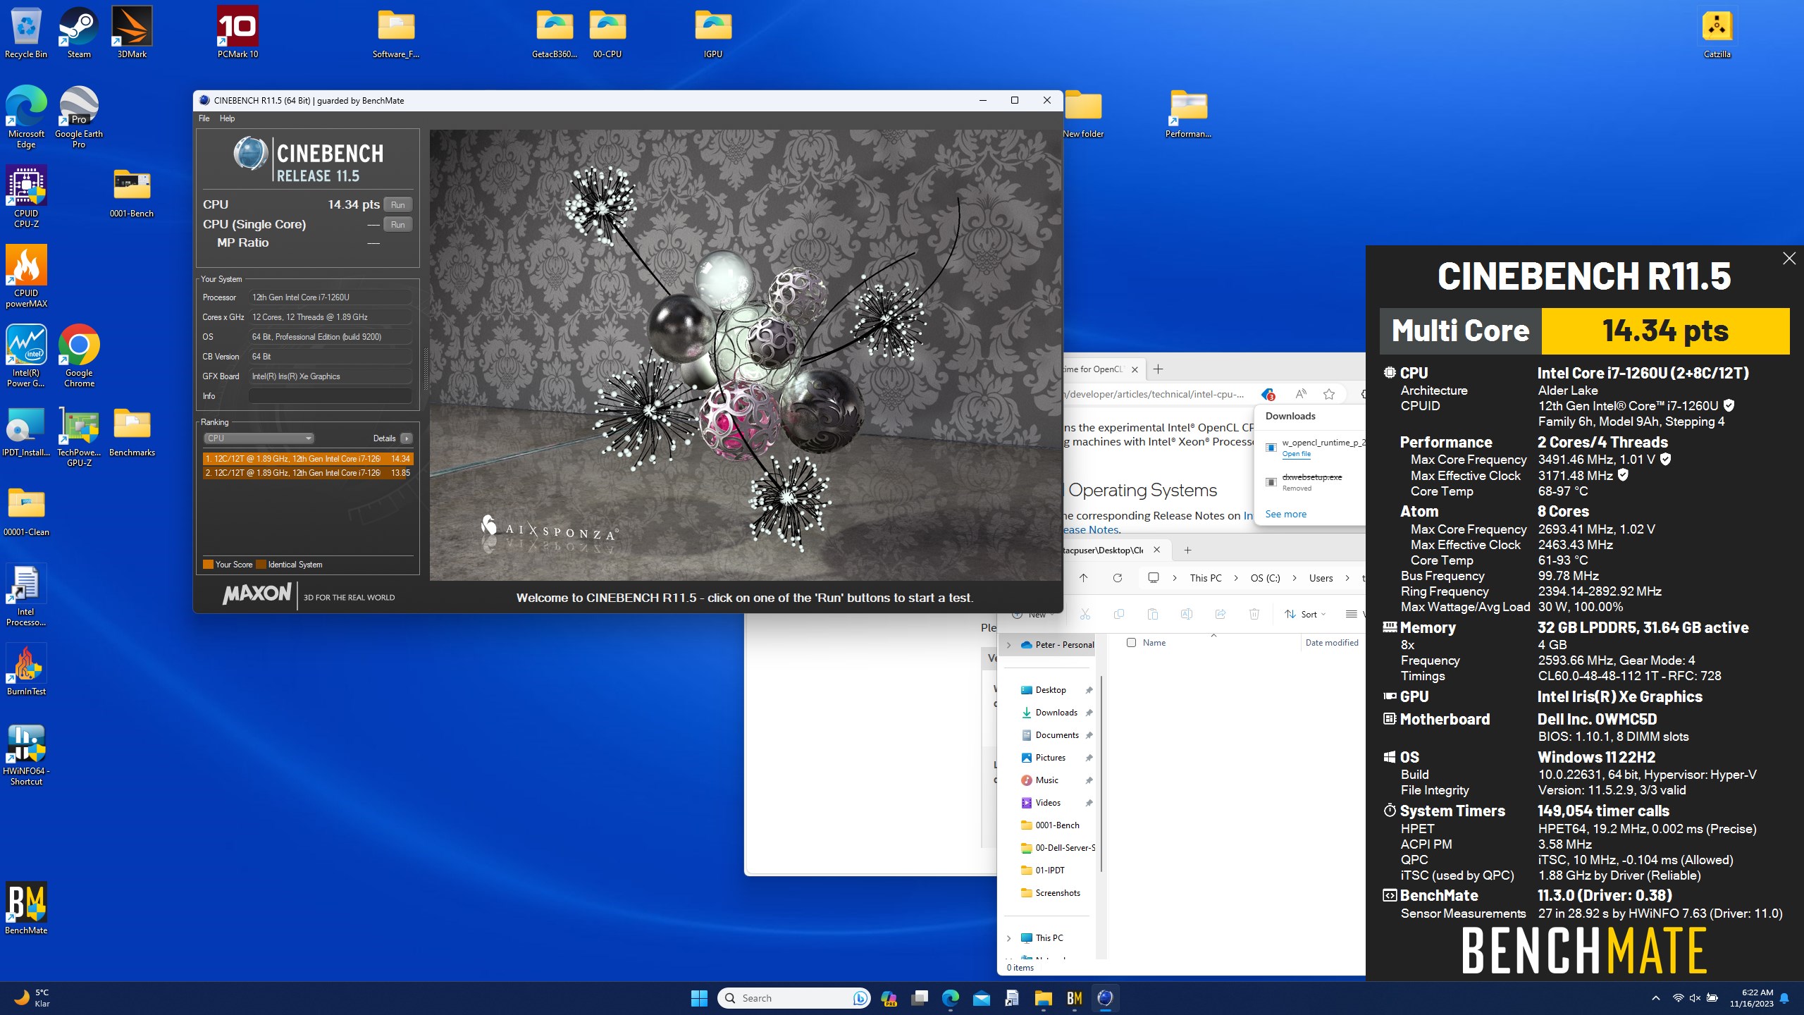Image resolution: width=1804 pixels, height=1015 pixels.
Task: Open Screenshots folder in sidebar
Action: 1057,893
